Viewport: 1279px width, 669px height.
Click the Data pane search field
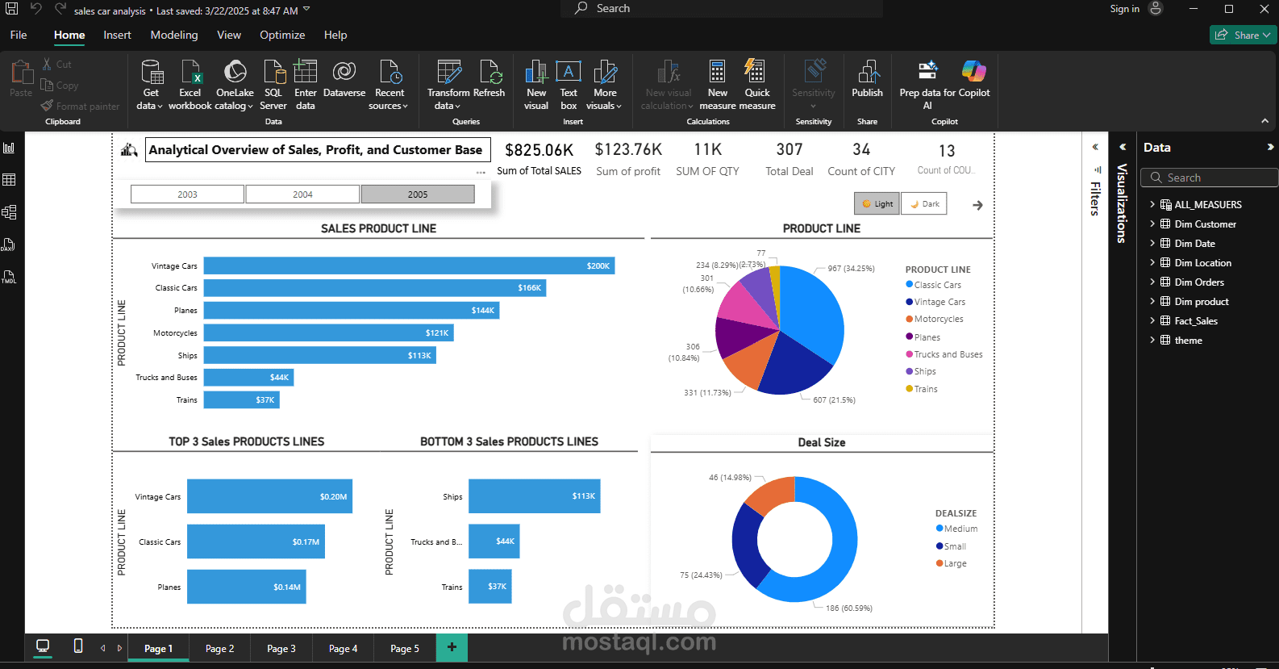pyautogui.click(x=1210, y=178)
